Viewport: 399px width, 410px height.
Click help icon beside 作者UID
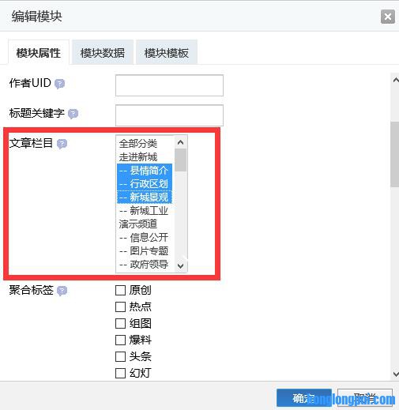[59, 84]
